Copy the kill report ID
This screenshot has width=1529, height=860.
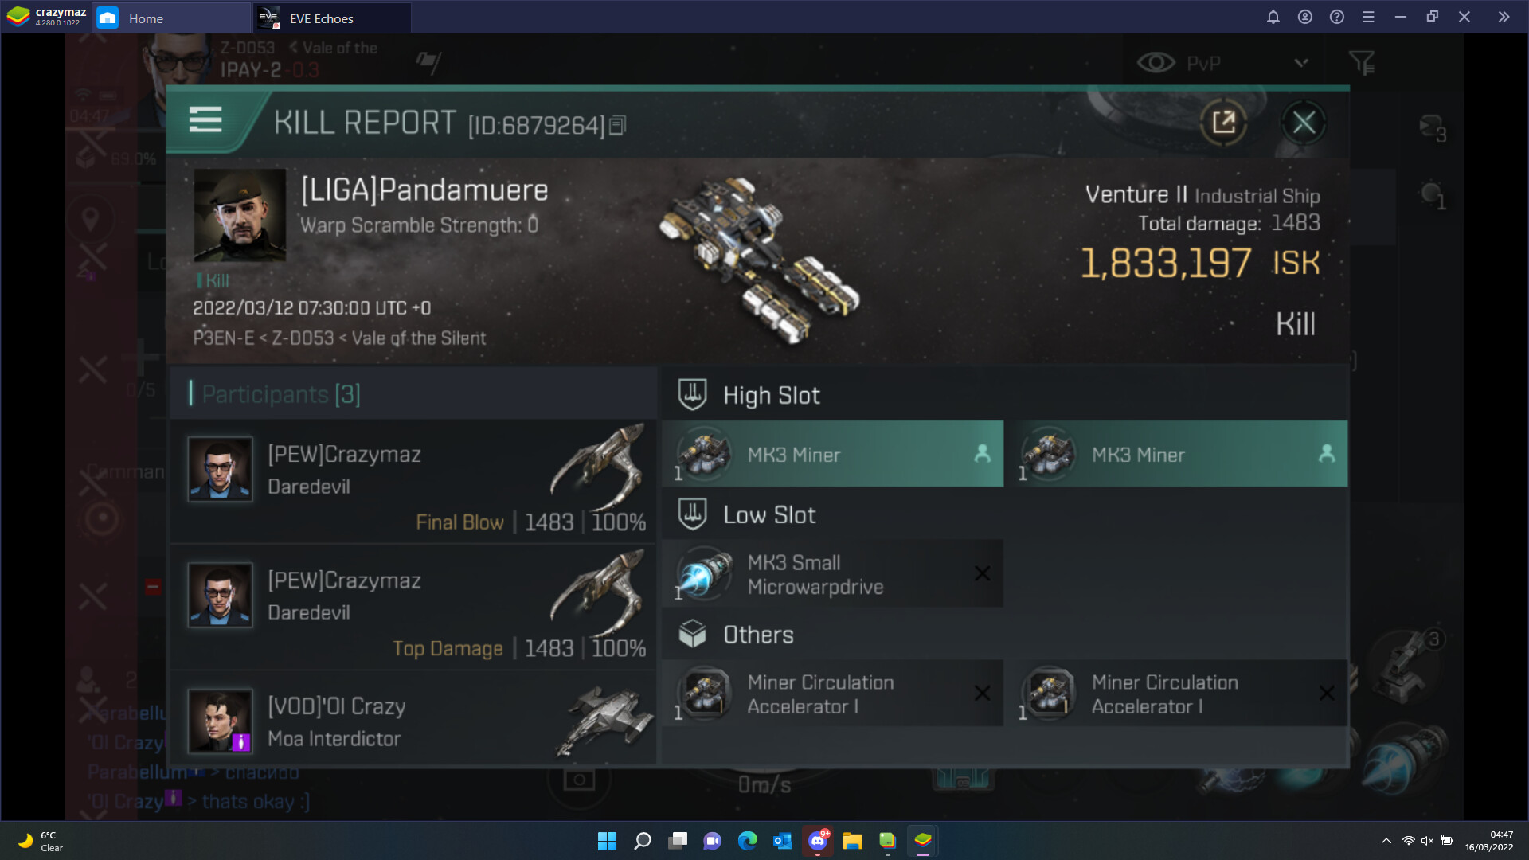[618, 126]
